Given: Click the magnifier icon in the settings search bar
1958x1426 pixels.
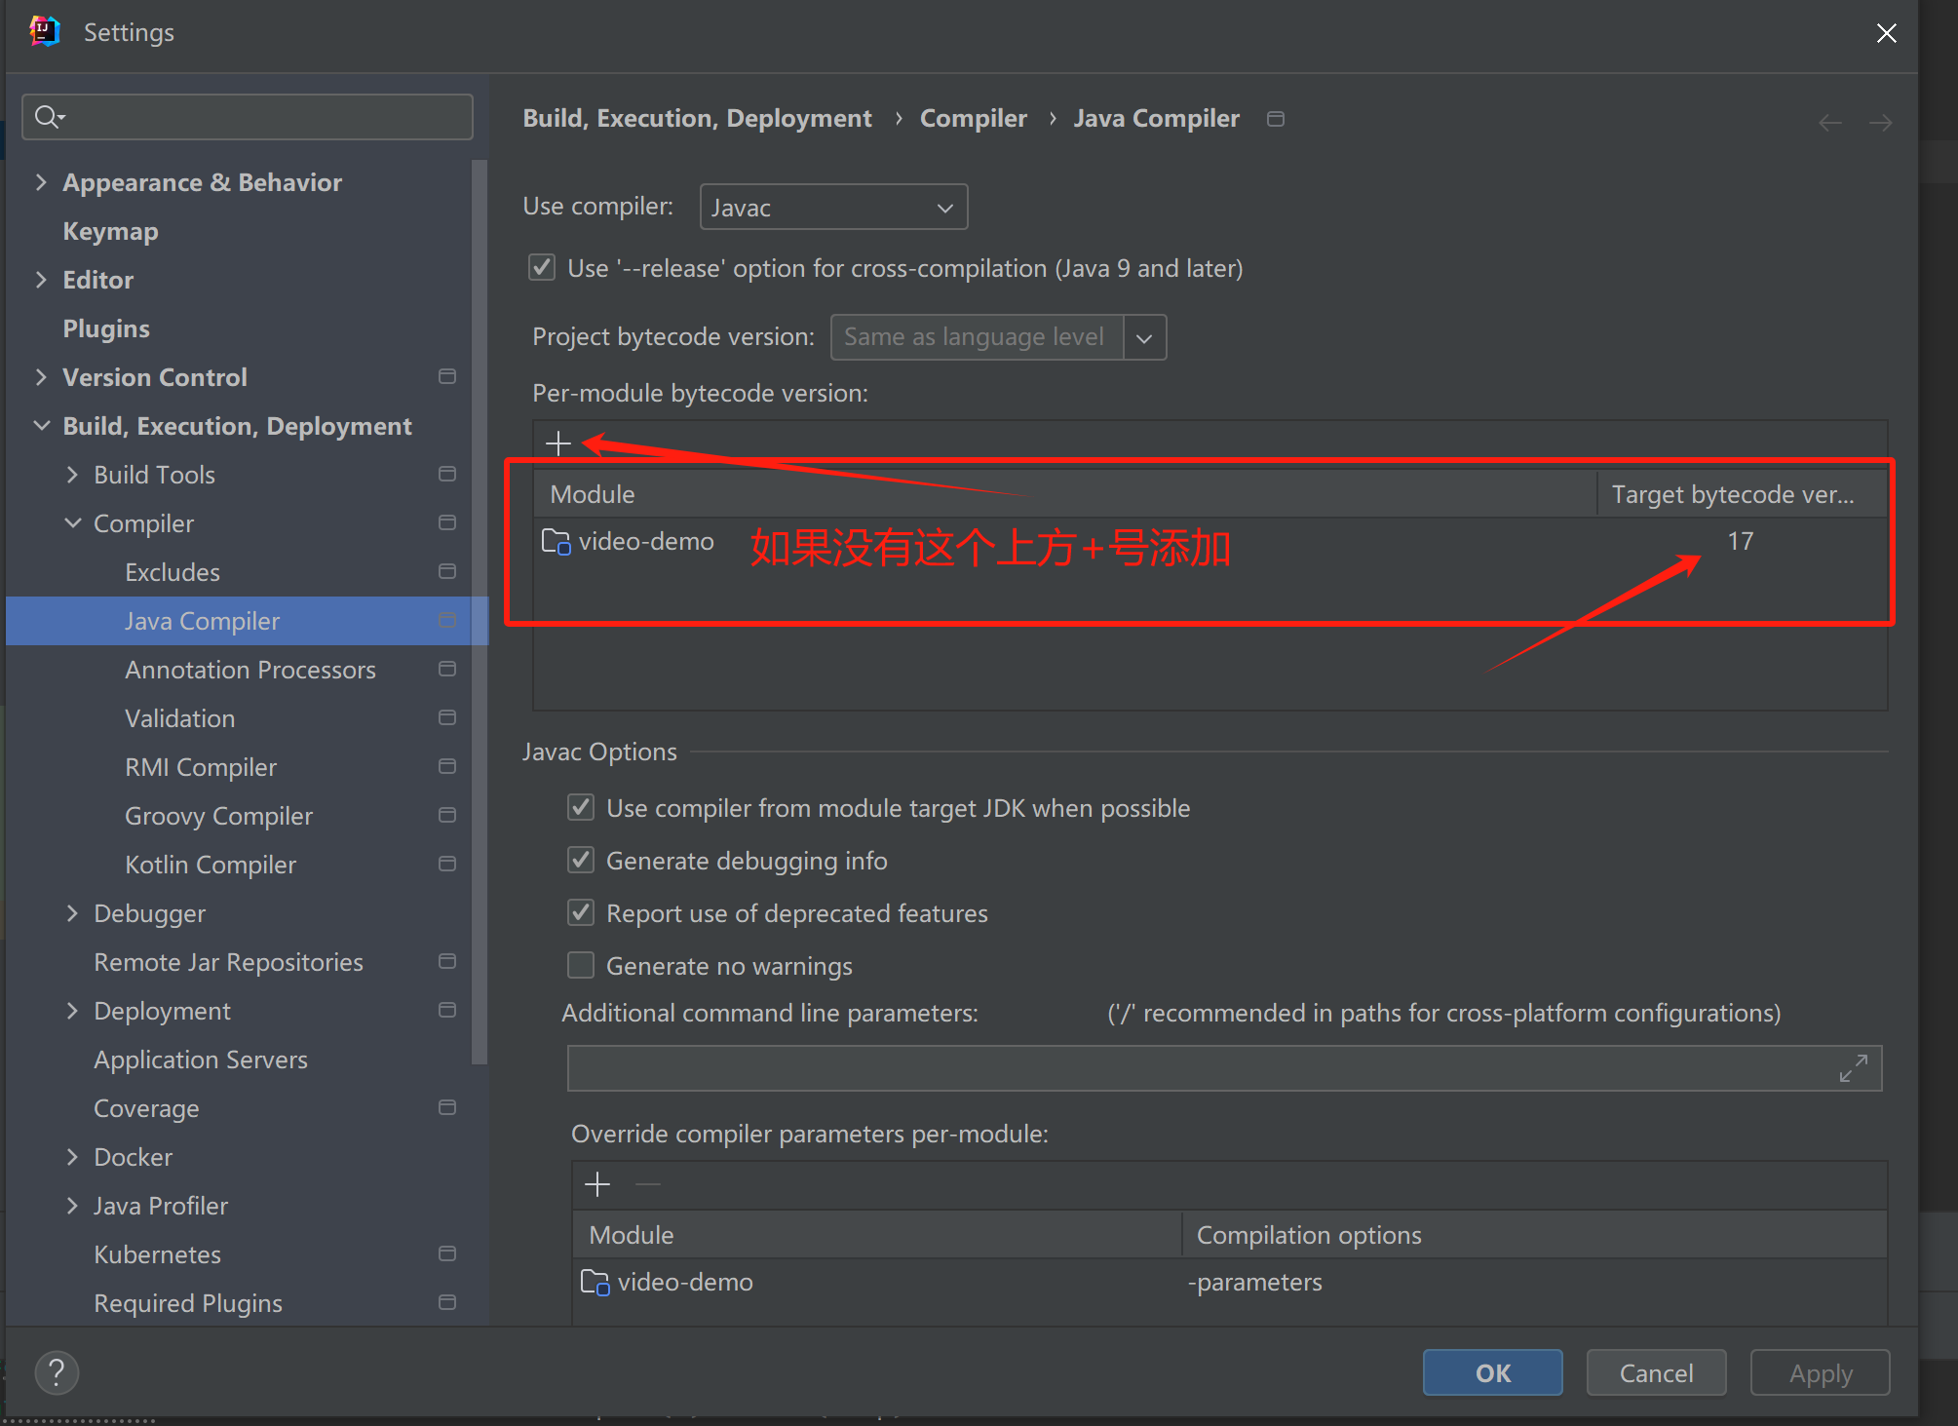Looking at the screenshot, I should [46, 116].
